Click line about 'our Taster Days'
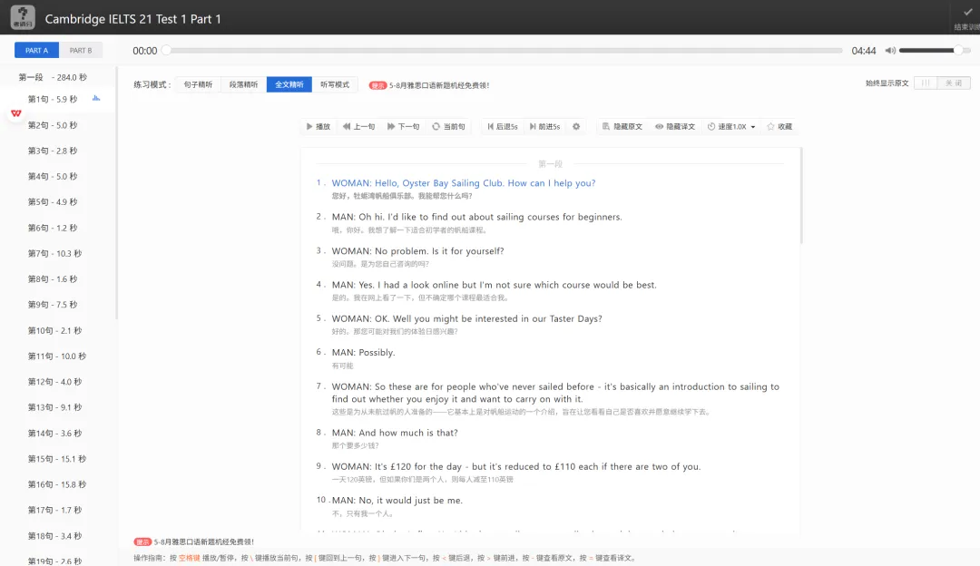 click(x=467, y=318)
